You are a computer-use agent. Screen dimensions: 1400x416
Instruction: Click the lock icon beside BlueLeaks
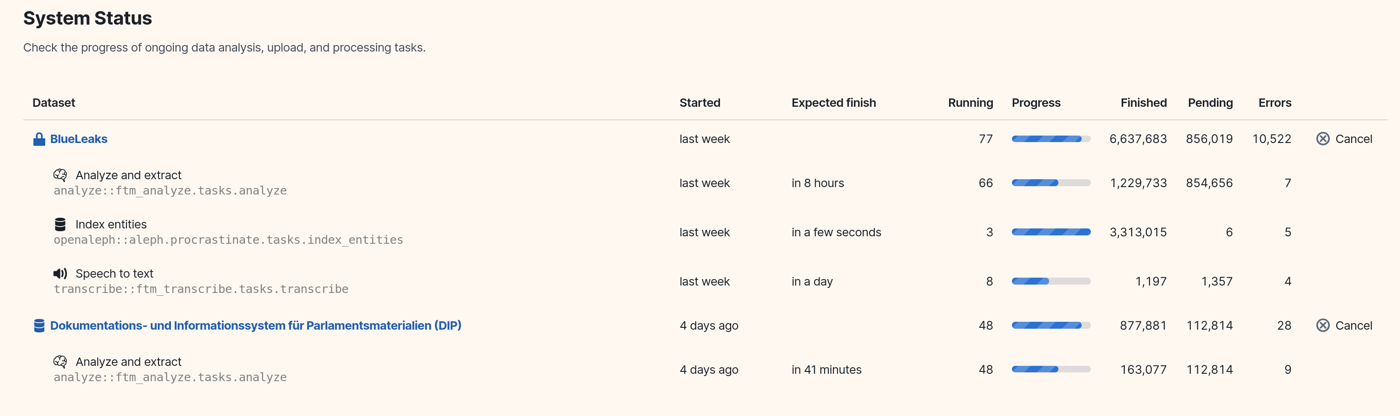(39, 138)
